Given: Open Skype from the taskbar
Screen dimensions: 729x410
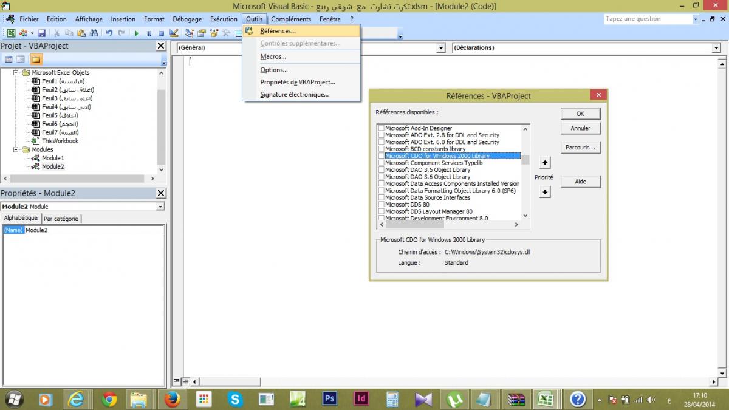Looking at the screenshot, I should point(235,398).
